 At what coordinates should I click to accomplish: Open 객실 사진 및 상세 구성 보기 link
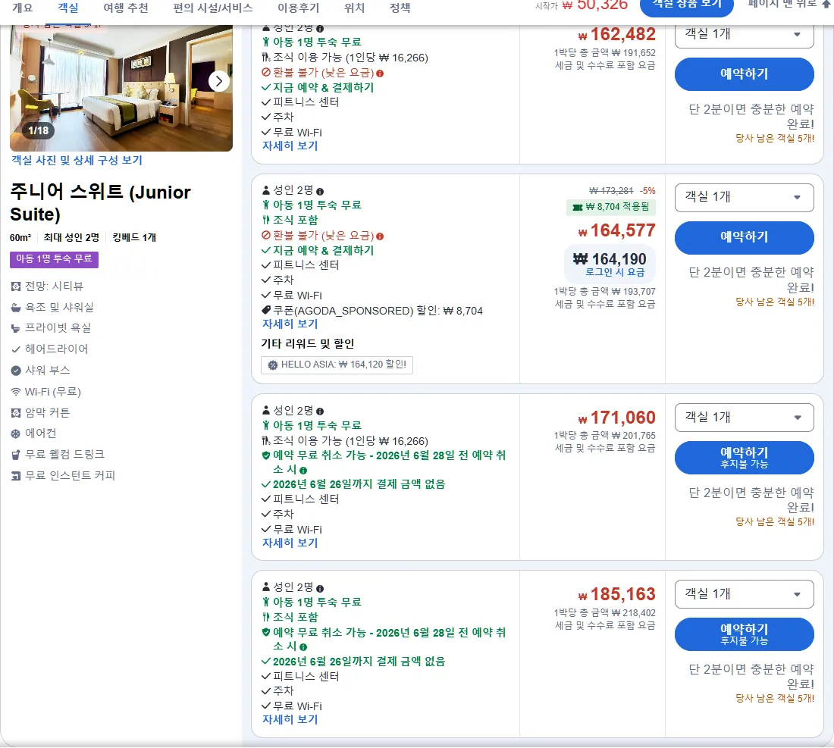(77, 160)
